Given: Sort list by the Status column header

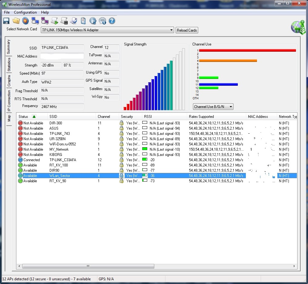Looking at the screenshot, I should [x=24, y=117].
